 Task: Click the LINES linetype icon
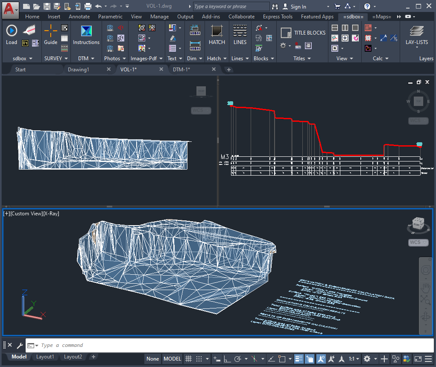[240, 31]
